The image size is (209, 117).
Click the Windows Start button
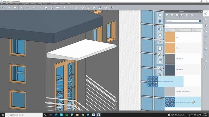pyautogui.click(x=3, y=115)
